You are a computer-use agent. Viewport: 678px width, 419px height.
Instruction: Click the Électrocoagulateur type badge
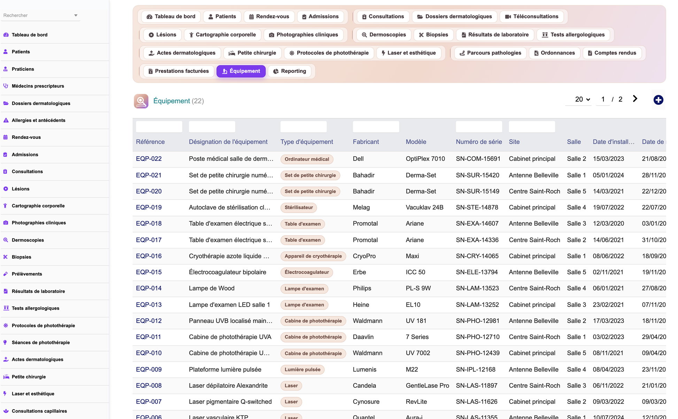(x=307, y=272)
